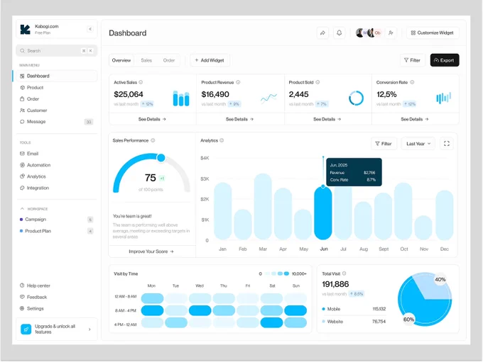Click Sat 4 PM - 12 AM heatmap cell

pyautogui.click(x=271, y=322)
